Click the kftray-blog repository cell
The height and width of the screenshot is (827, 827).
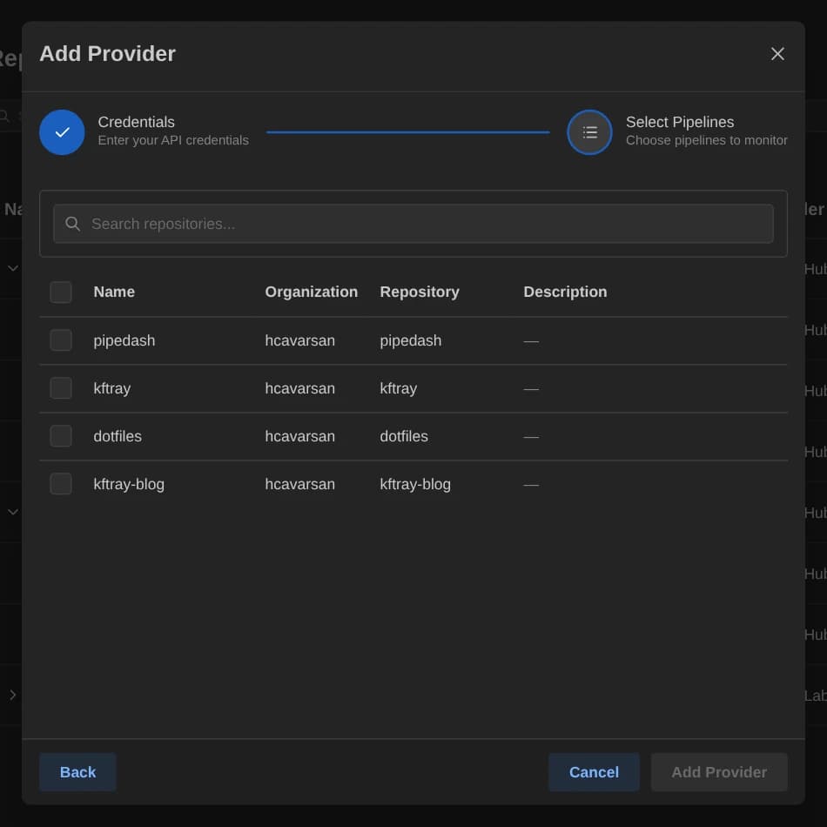[415, 484]
